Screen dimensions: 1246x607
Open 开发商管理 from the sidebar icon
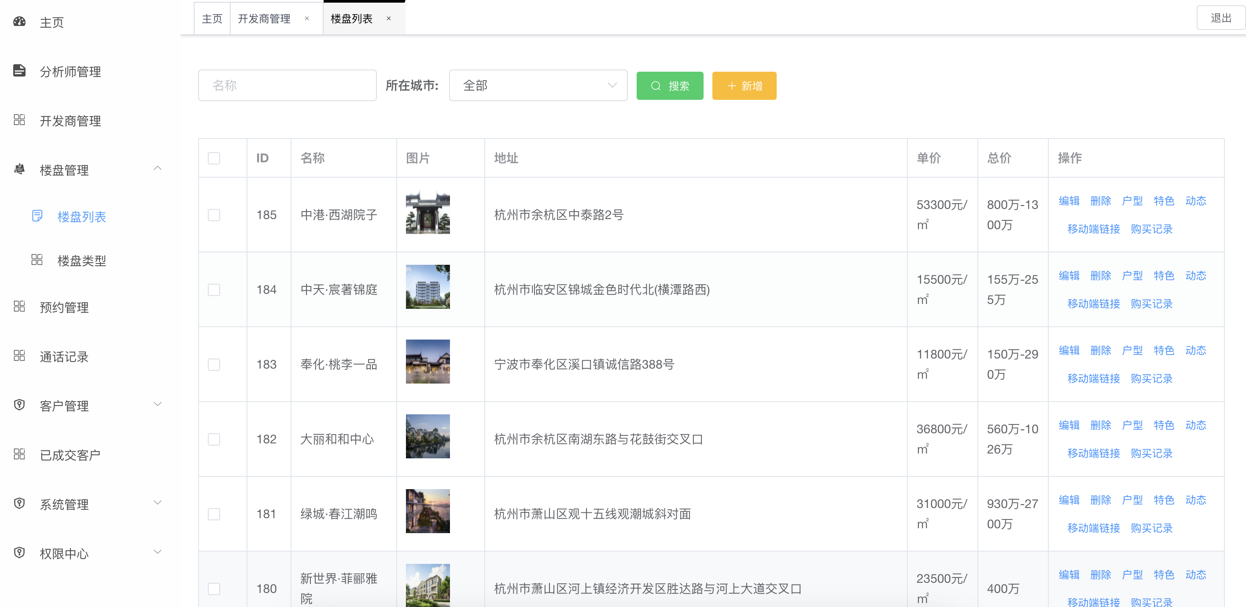[19, 121]
